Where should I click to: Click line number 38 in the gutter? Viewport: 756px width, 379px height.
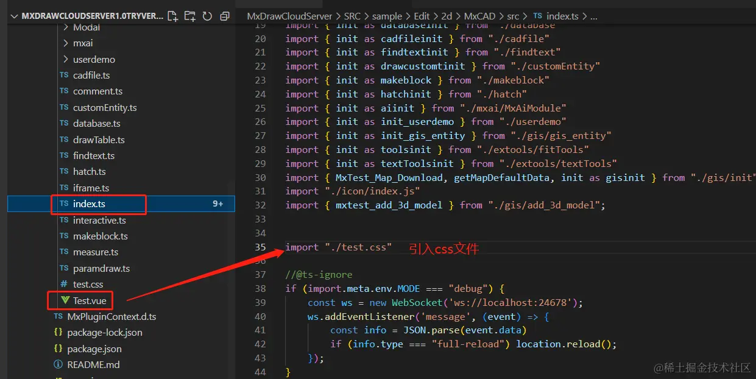point(260,288)
